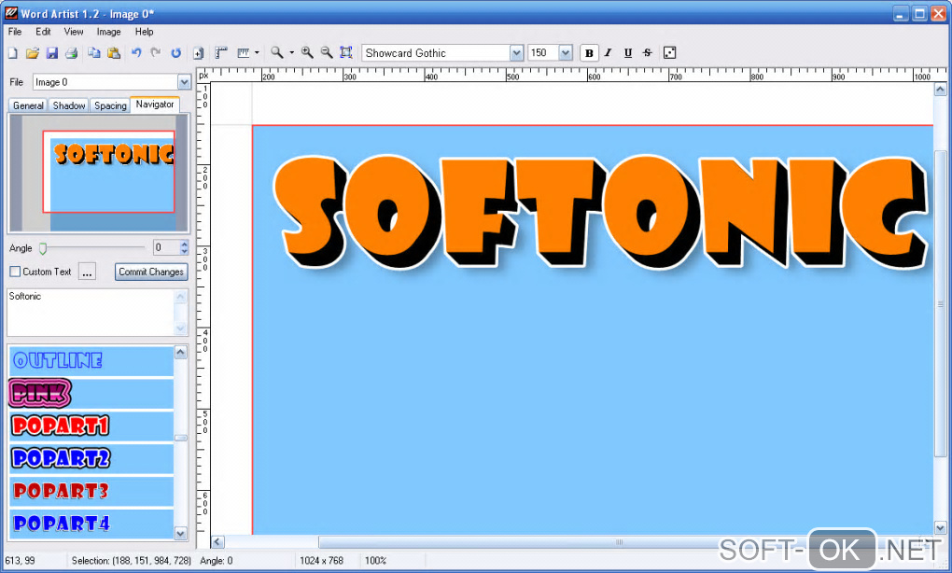Choose the POPART4 style preset
The image size is (952, 573).
pos(91,524)
